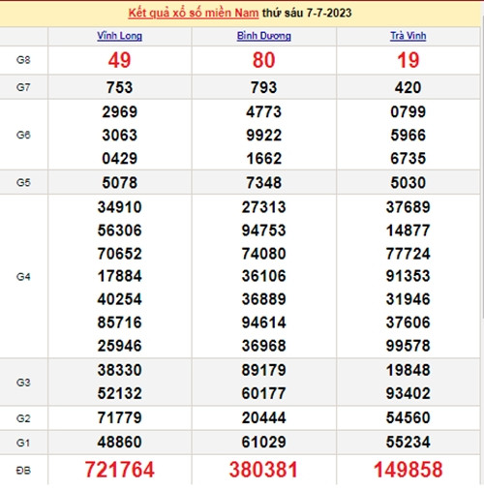This screenshot has width=484, height=491.
Task: Click G5 number 5078
Action: [x=120, y=183]
